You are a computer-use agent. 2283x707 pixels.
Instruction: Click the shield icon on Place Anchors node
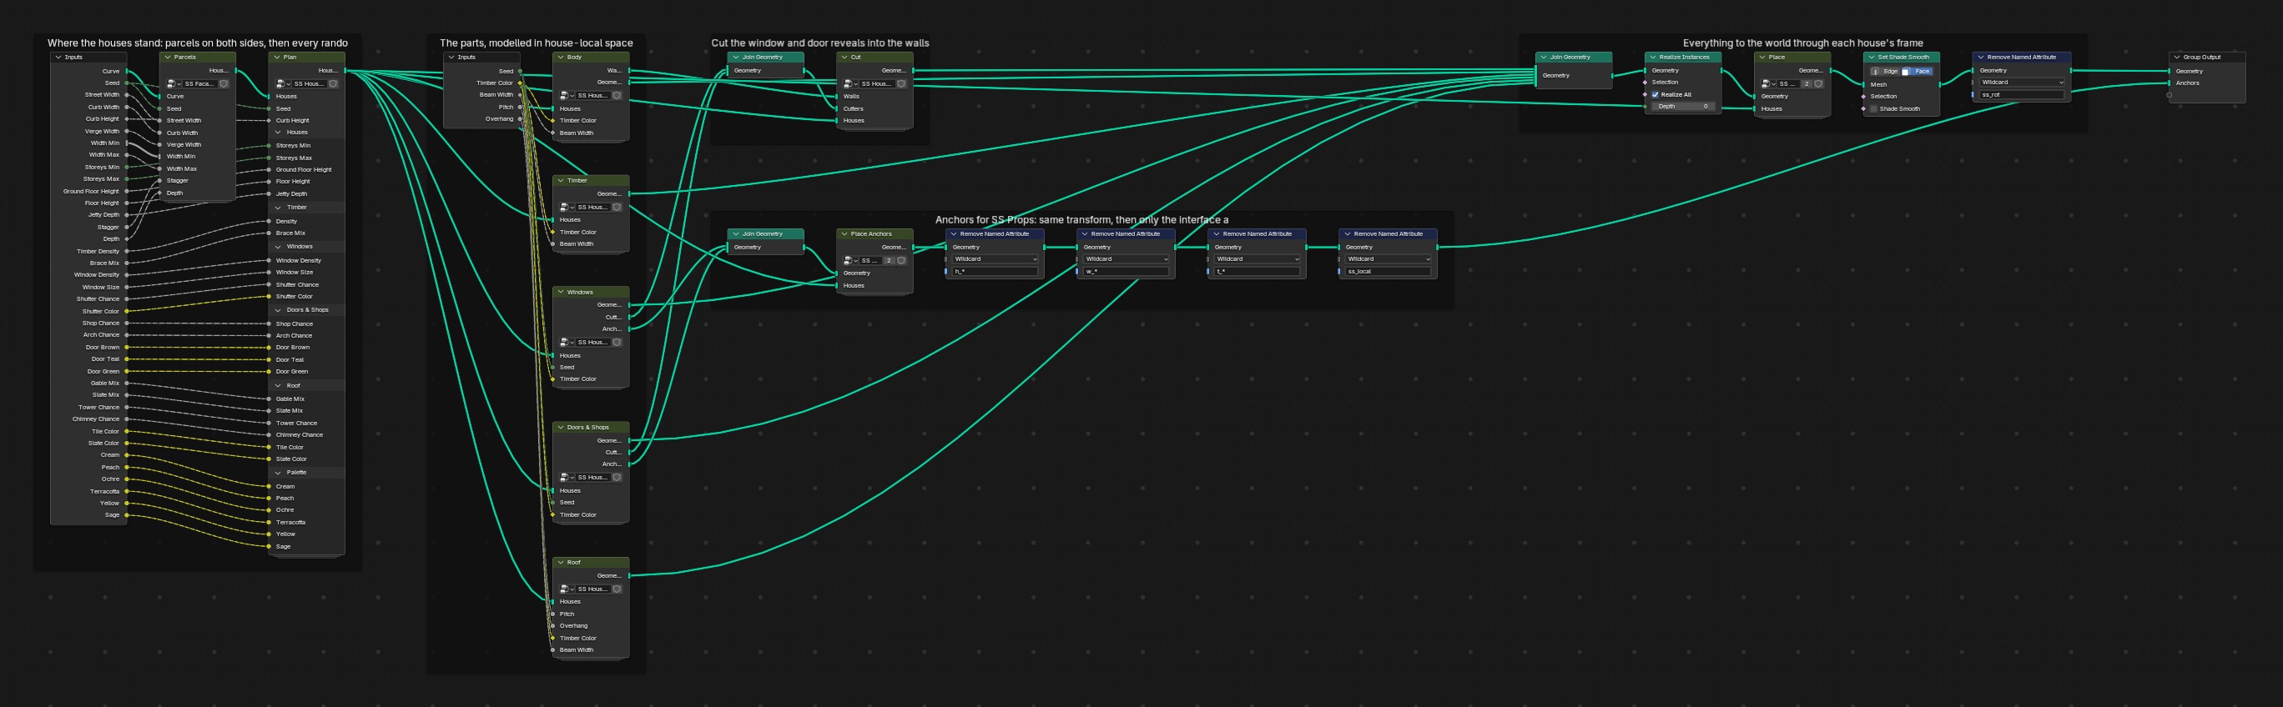click(x=901, y=260)
